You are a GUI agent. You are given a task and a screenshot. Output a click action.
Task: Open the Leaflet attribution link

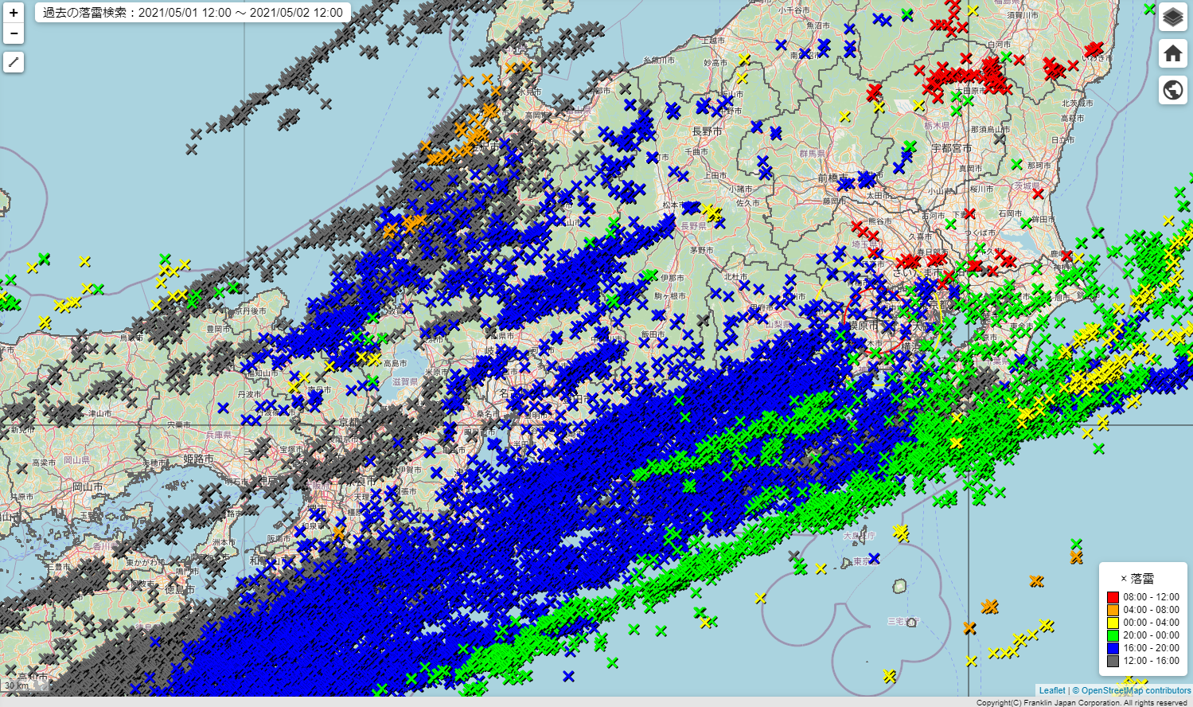(1051, 690)
